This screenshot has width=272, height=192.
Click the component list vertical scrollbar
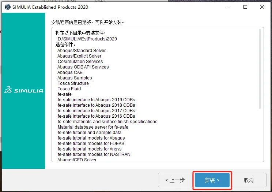tap(260, 69)
